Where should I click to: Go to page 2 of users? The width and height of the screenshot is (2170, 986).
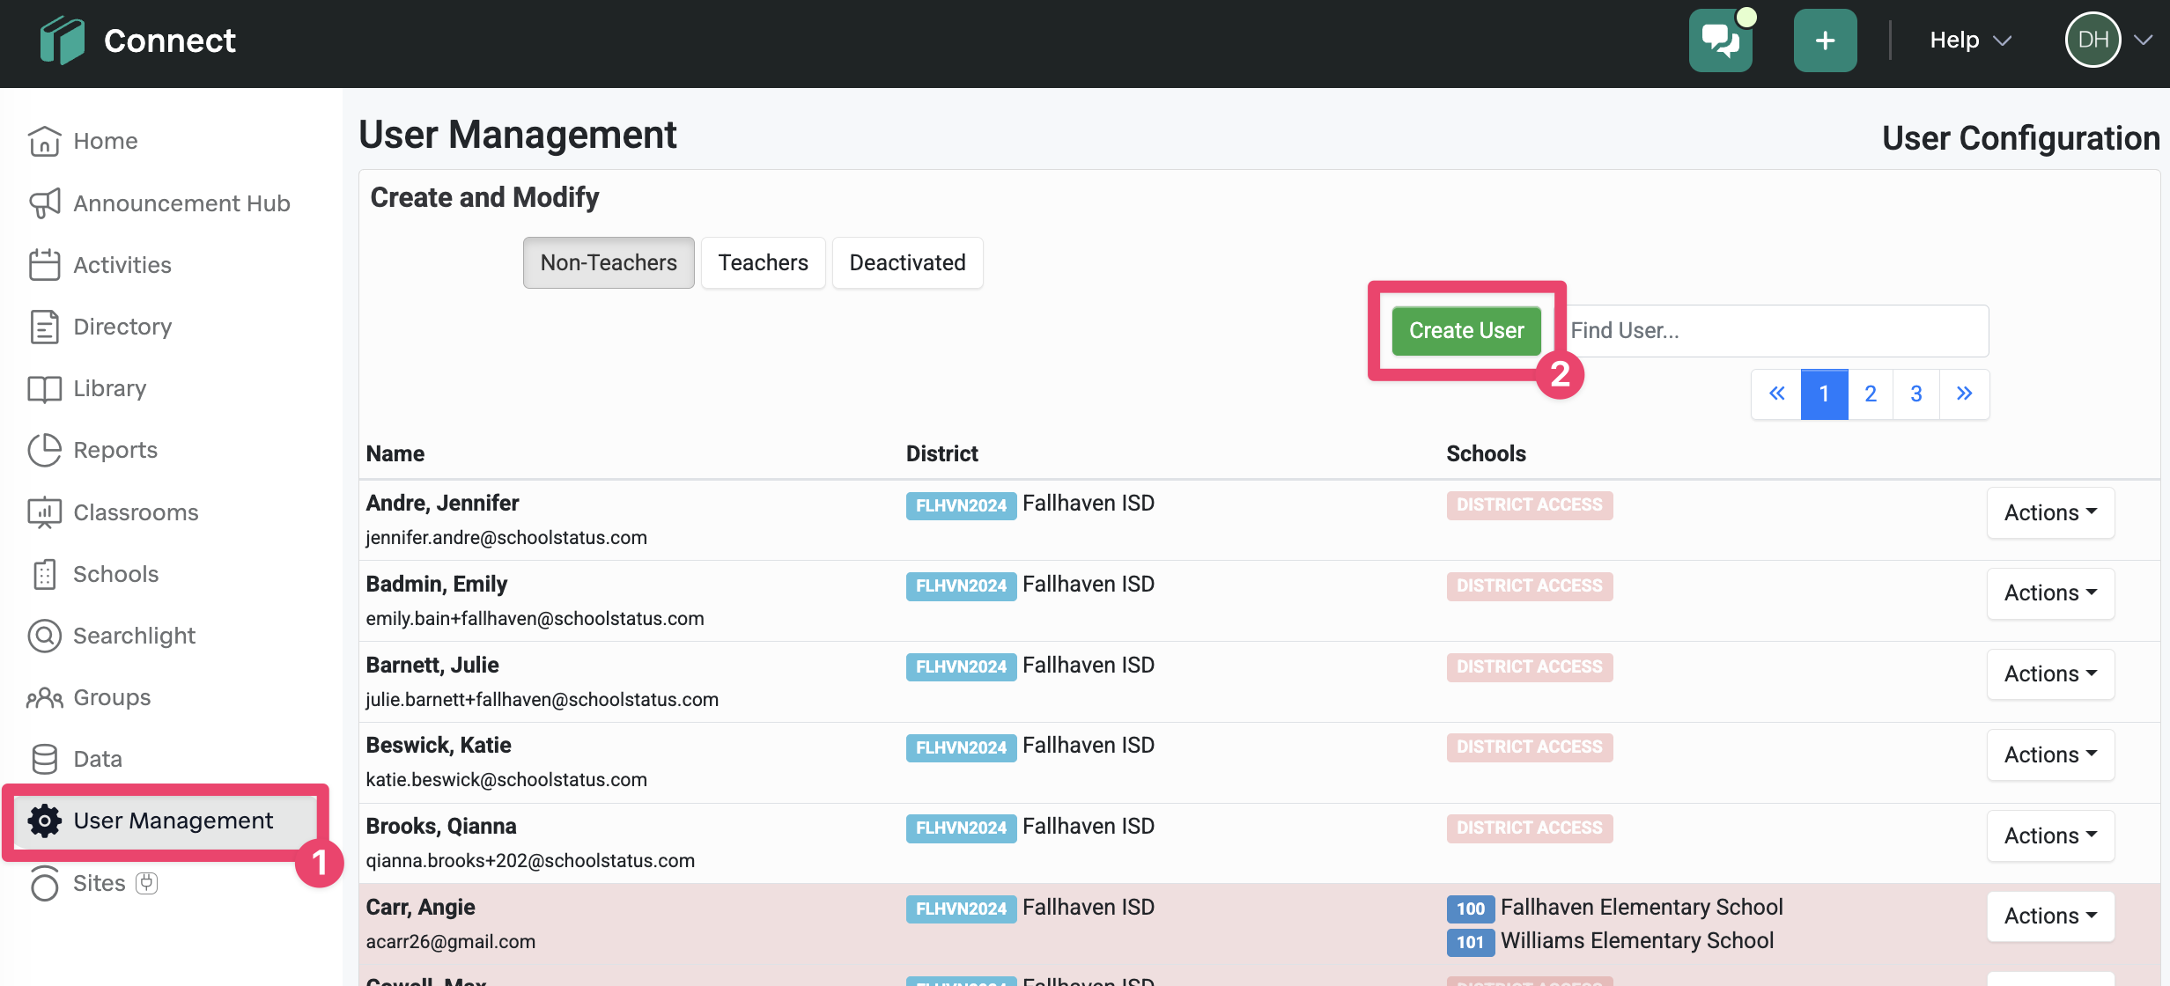pos(1871,394)
